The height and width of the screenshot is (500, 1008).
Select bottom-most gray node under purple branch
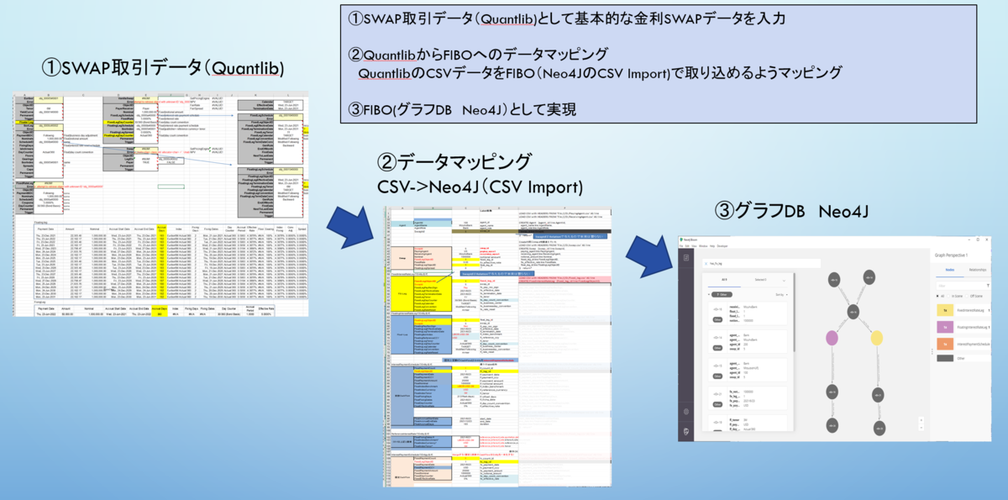coord(832,425)
